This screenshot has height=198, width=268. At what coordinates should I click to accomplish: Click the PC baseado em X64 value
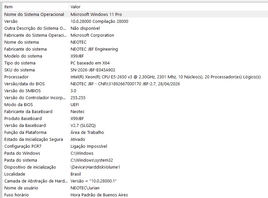90,63
